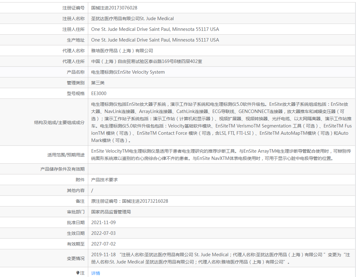This screenshot has height=277, width=356.
Task: Click the 适用范围/预期用途 label
Action: [x=66, y=155]
